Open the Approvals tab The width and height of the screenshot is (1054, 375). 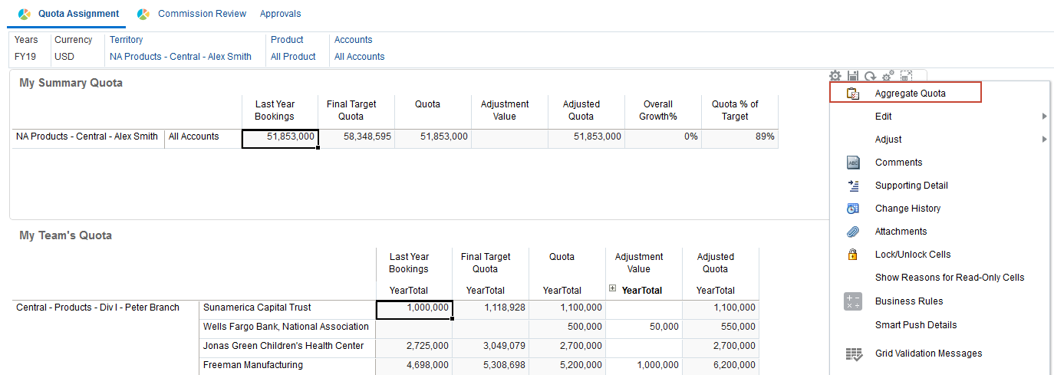[x=280, y=14]
